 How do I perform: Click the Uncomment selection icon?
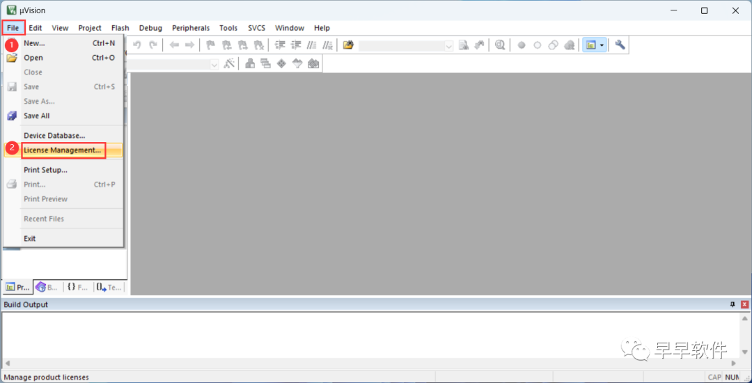click(327, 45)
